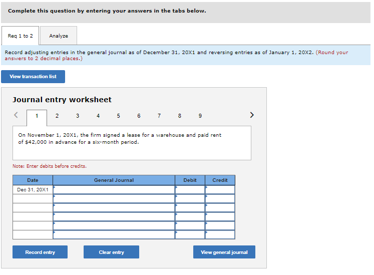The height and width of the screenshot is (275, 374).
Task: Click the Journal entry worksheet heading
Action: tap(62, 100)
